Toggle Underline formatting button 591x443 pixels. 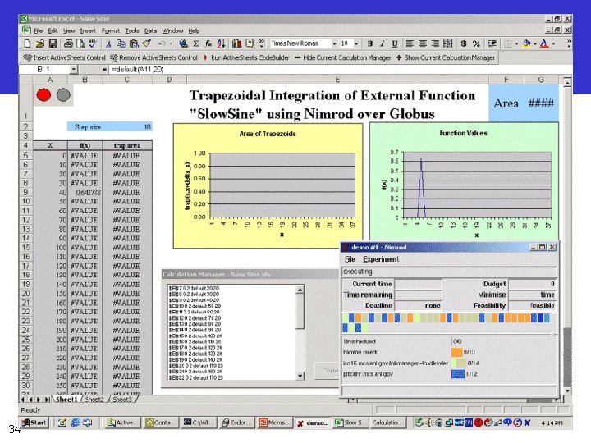pos(395,43)
